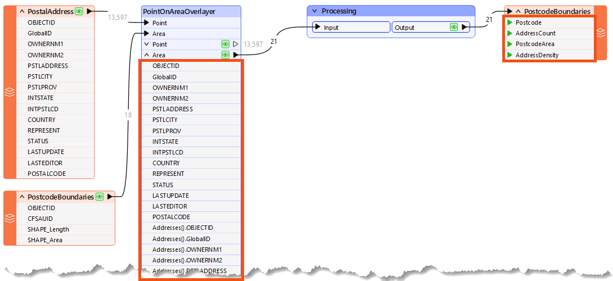
Task: Toggle the eye icon on the Area output
Action: point(225,55)
